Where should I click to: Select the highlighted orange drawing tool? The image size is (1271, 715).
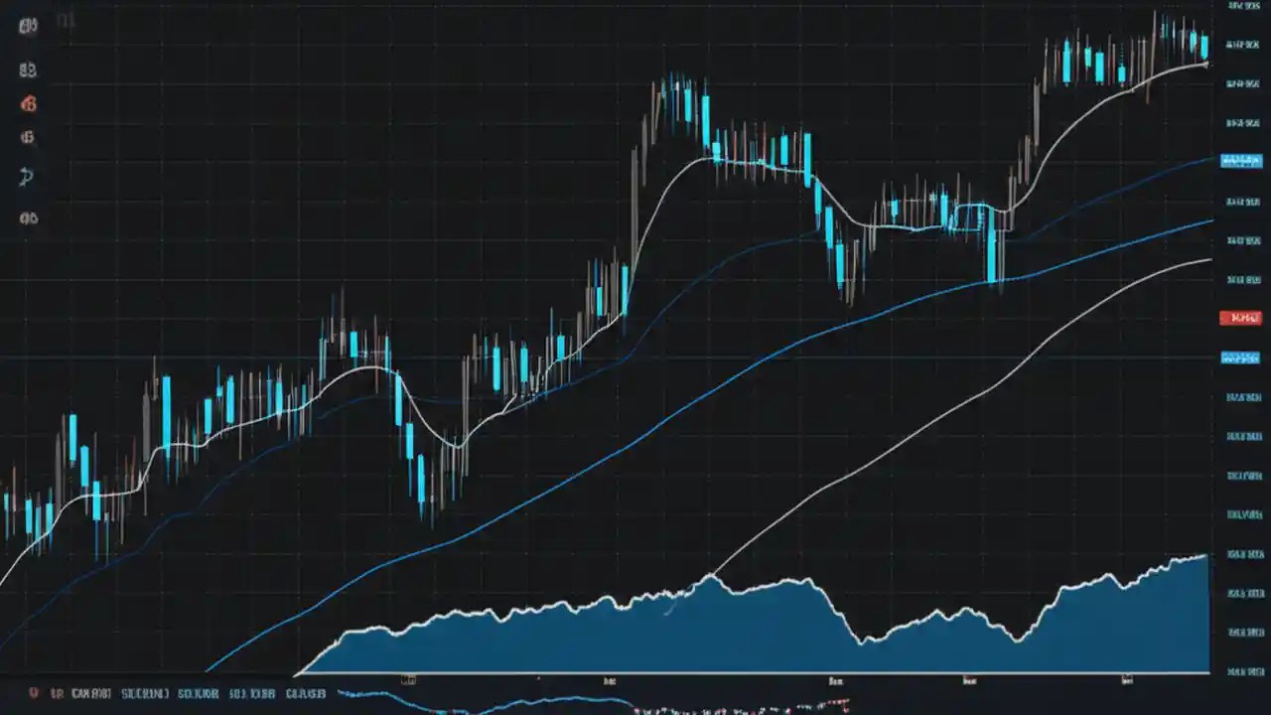tap(28, 104)
